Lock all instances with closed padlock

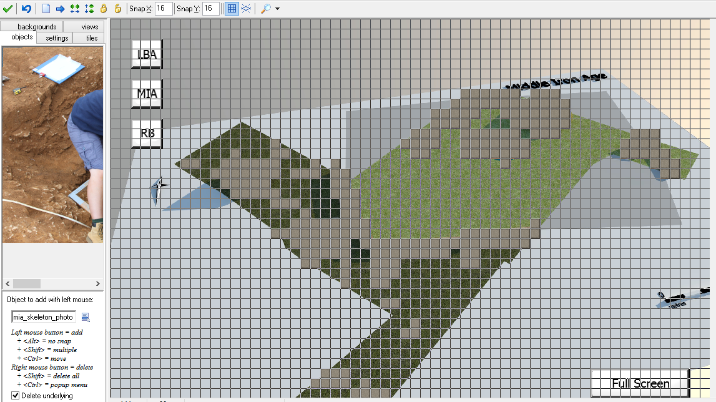point(104,9)
